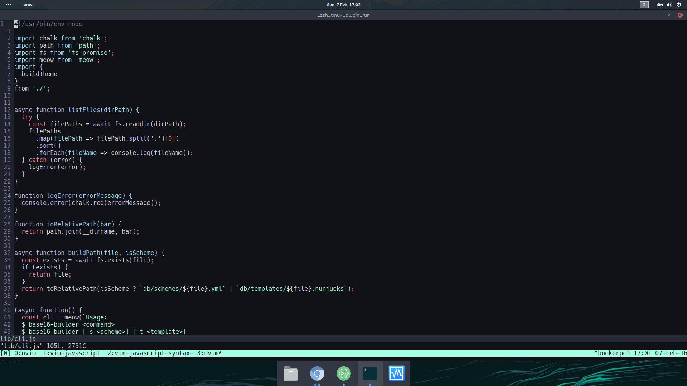This screenshot has height=386, width=687.
Task: Select tmux window 2:vim-javascript-syntax
Action: point(150,353)
